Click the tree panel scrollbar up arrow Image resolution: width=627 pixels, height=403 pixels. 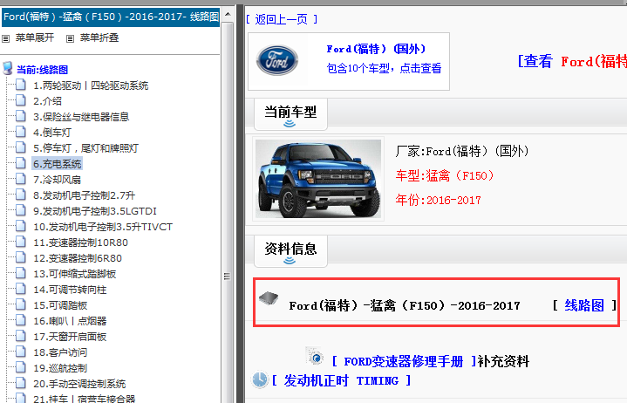(228, 14)
